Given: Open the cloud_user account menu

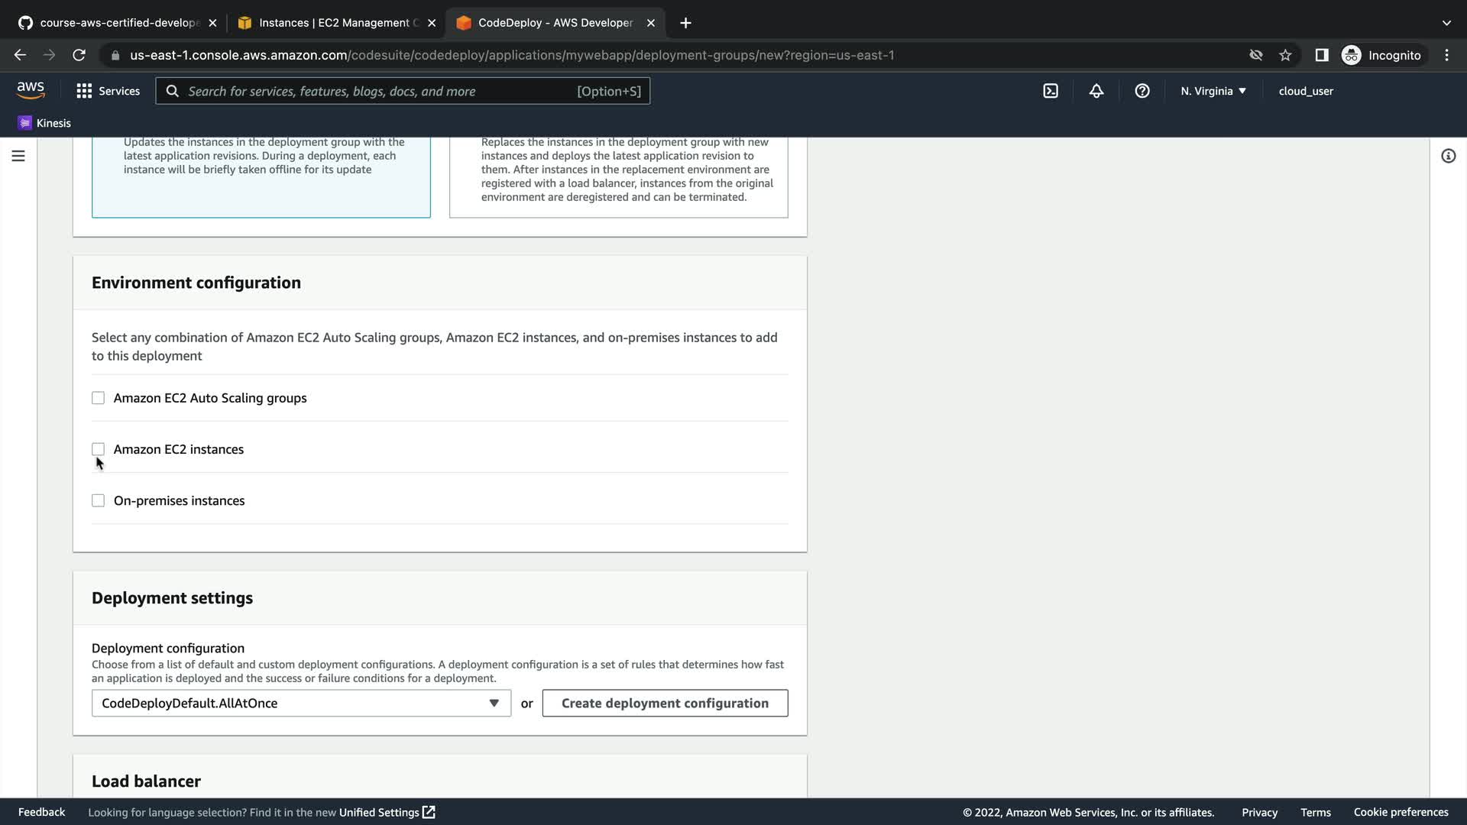Looking at the screenshot, I should click(1306, 91).
